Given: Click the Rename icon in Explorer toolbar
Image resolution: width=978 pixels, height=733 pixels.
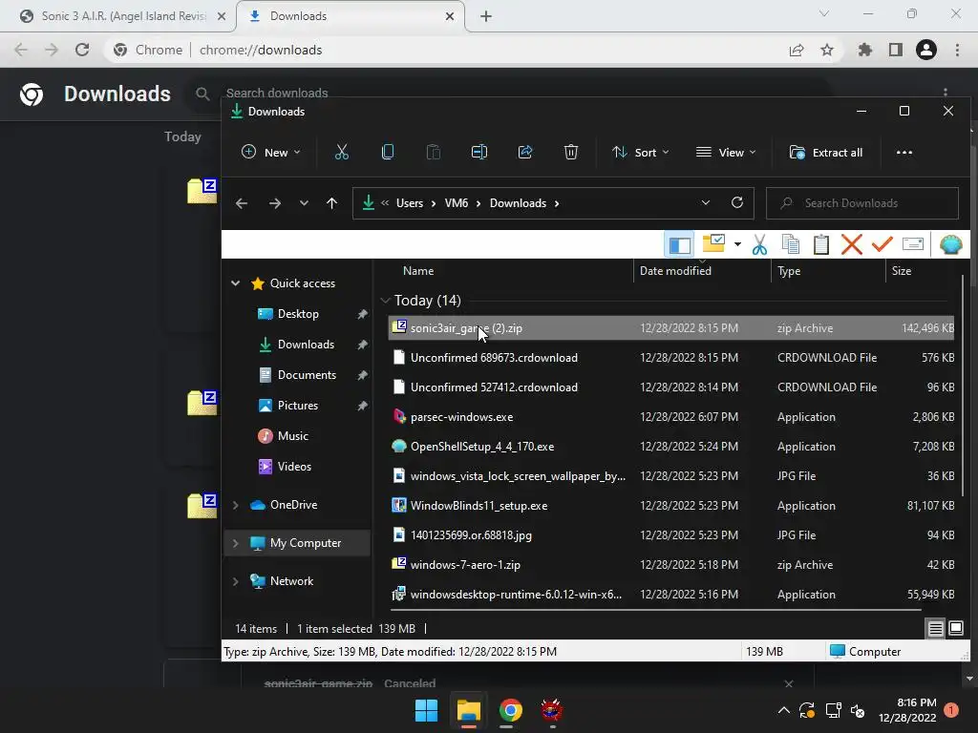Looking at the screenshot, I should pos(479,152).
